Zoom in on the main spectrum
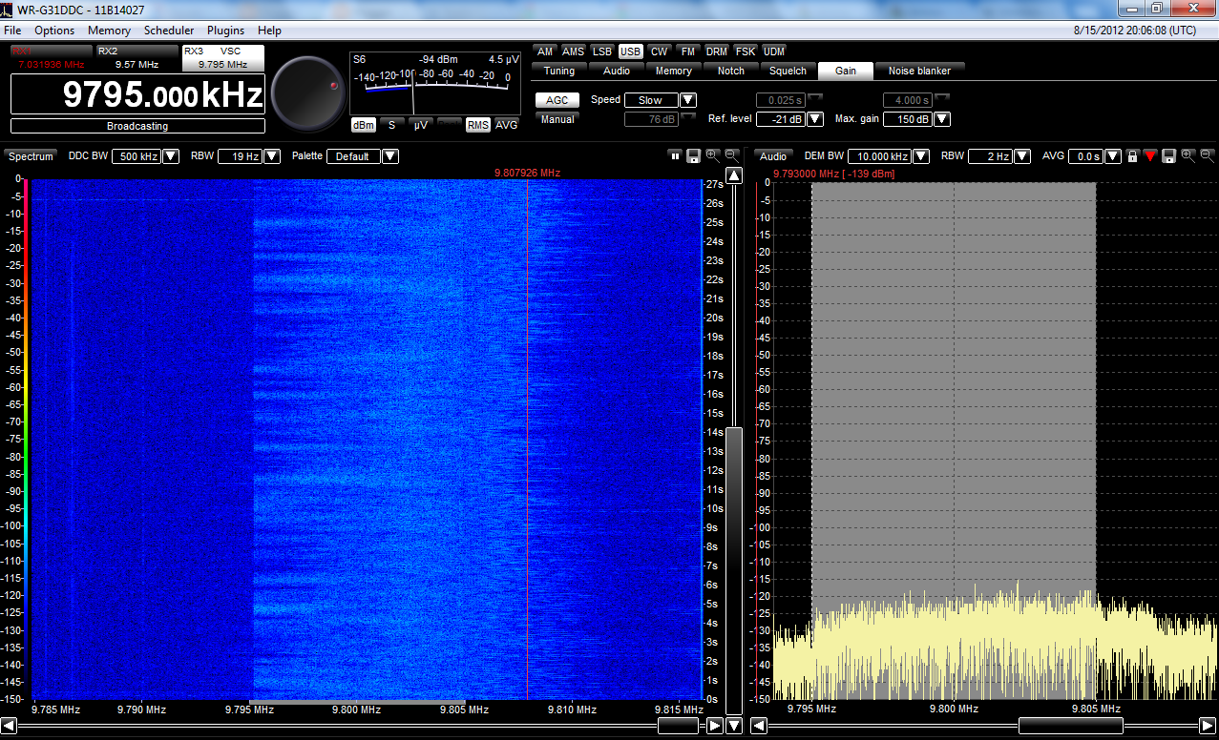1219x740 pixels. (711, 156)
